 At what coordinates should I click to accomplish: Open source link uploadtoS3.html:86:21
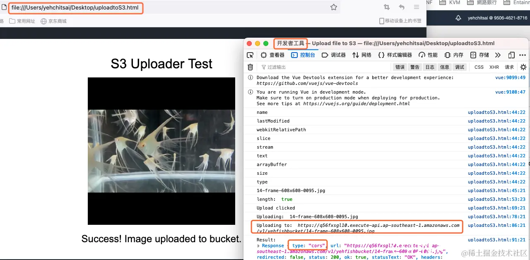click(x=496, y=225)
